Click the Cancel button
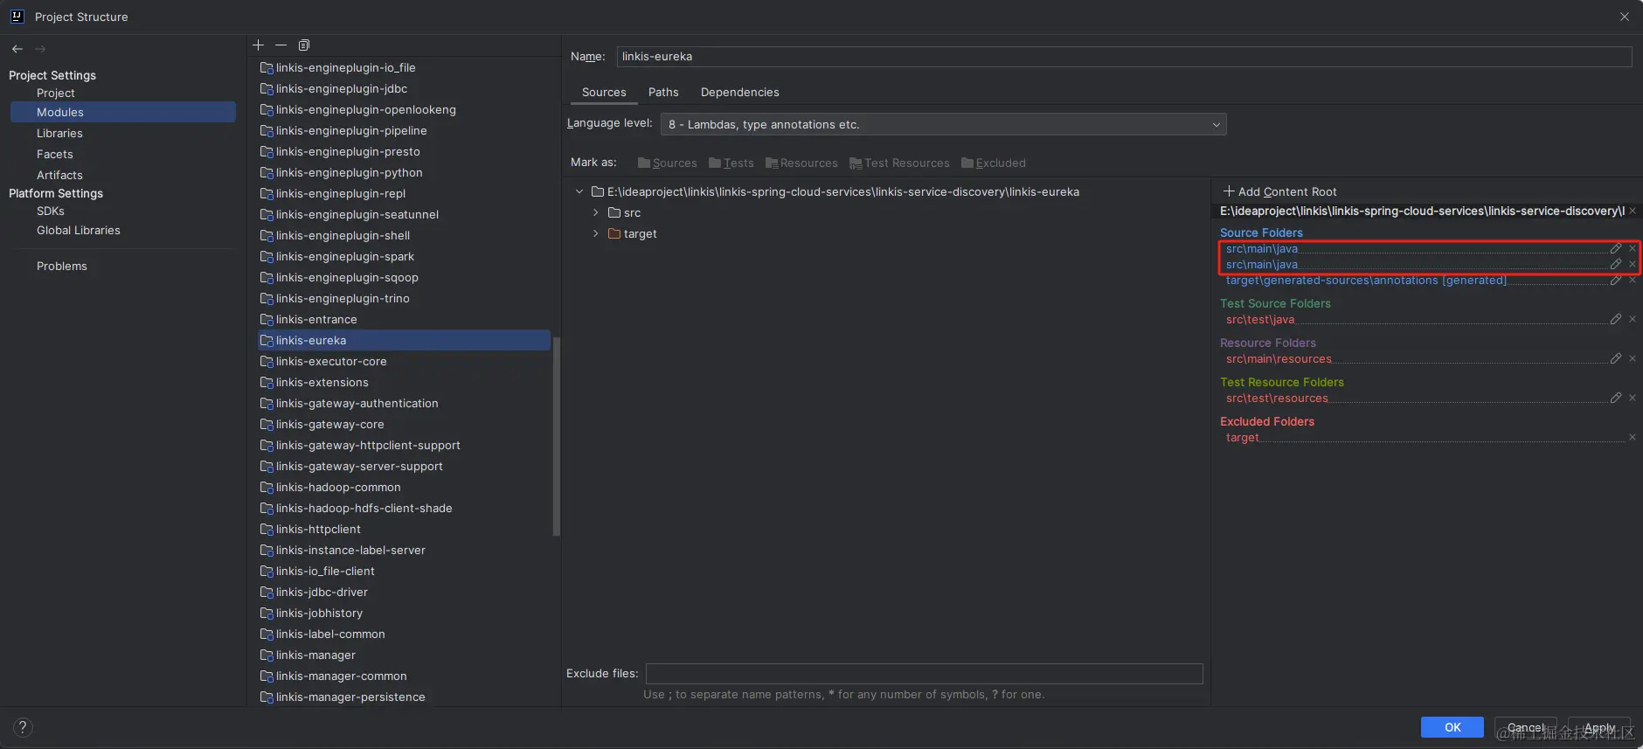 1526,727
